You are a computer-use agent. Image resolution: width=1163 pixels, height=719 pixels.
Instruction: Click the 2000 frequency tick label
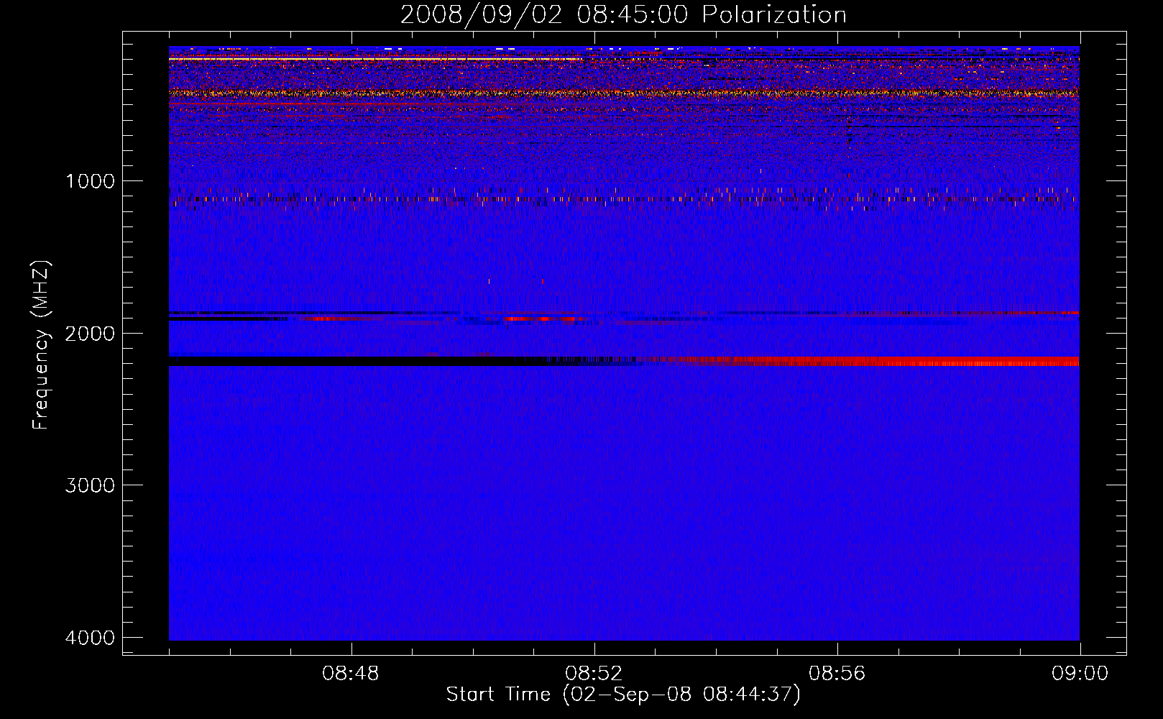coord(90,334)
